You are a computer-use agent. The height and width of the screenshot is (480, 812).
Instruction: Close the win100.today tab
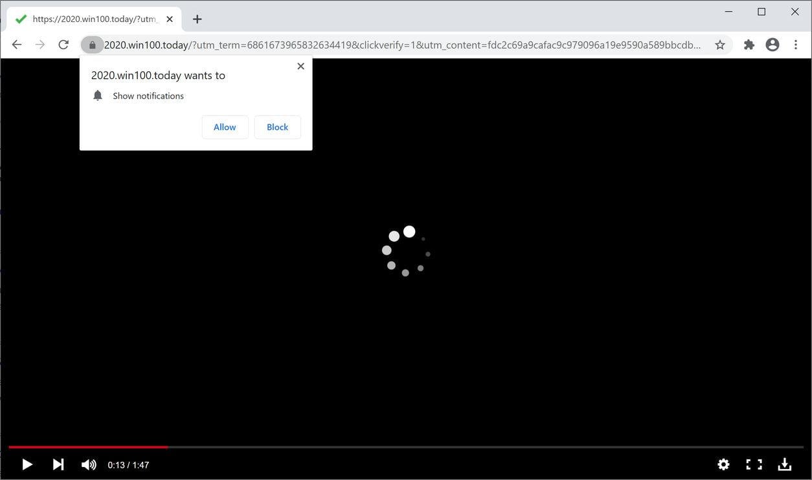click(x=170, y=19)
